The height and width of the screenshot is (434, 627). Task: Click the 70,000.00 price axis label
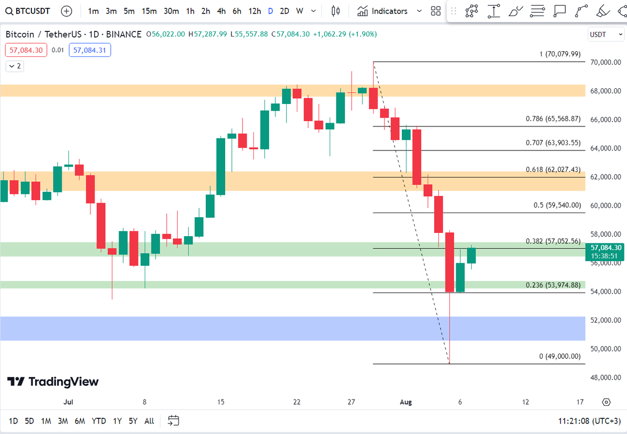point(606,62)
